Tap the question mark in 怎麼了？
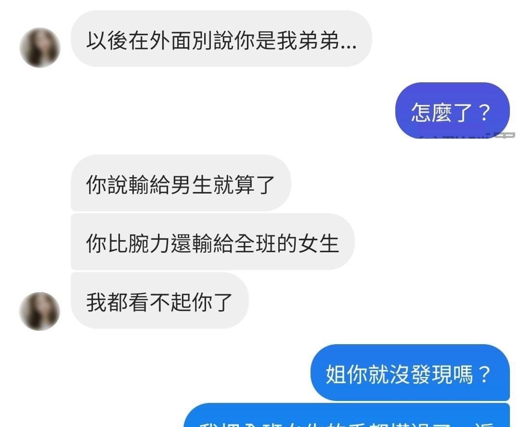Screen dimensions: 520x427 click(484, 112)
